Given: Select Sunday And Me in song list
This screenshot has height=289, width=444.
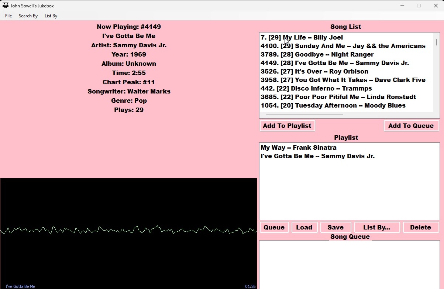Looking at the screenshot, I should click(343, 46).
